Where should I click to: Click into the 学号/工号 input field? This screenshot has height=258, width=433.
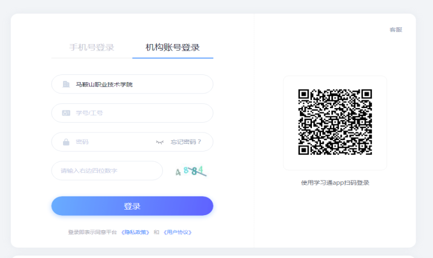[139, 113]
